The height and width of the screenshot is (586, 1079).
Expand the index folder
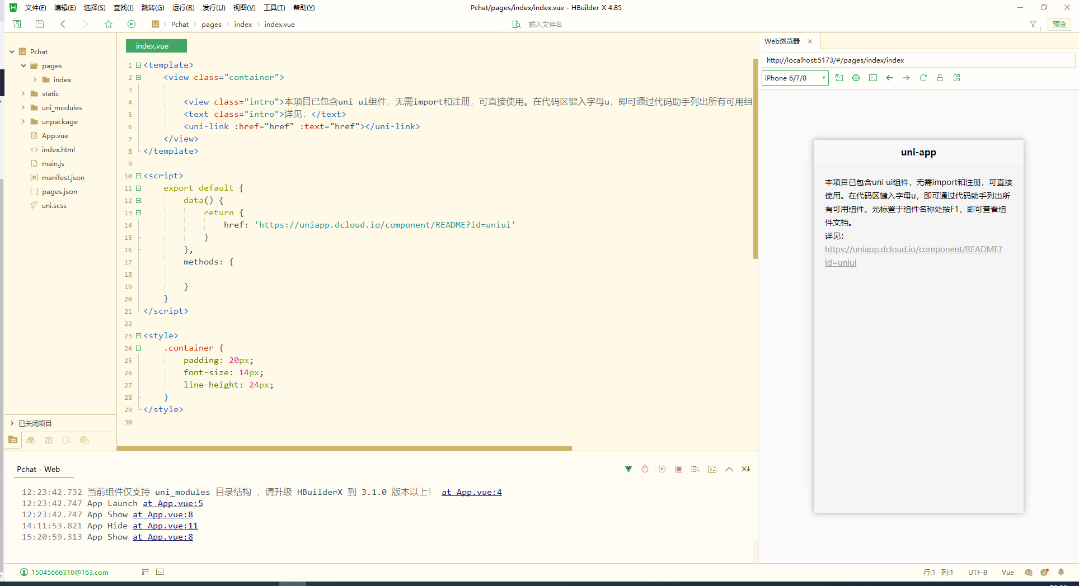pyautogui.click(x=35, y=79)
